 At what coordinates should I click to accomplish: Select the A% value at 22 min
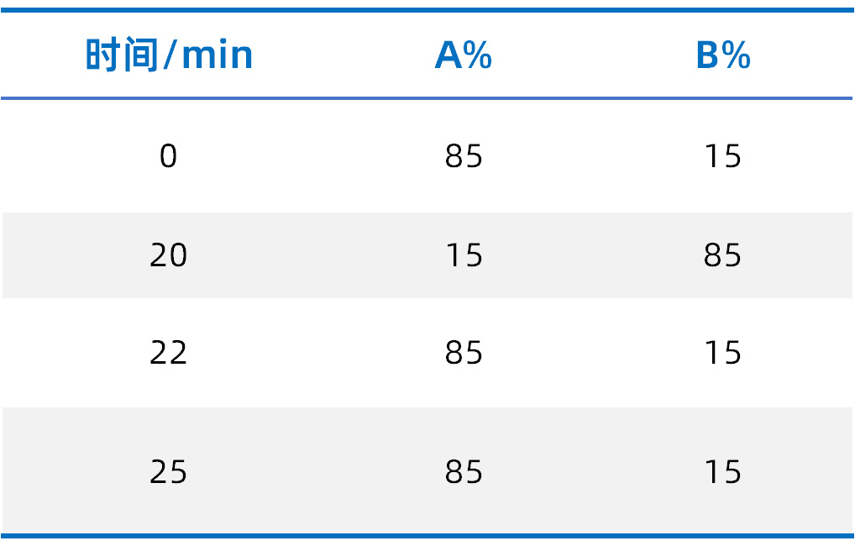point(464,352)
